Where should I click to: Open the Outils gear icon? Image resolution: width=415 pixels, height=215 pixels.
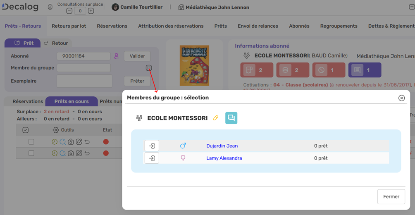point(56,130)
